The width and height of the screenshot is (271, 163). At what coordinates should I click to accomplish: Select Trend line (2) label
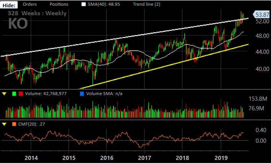coord(147,4)
